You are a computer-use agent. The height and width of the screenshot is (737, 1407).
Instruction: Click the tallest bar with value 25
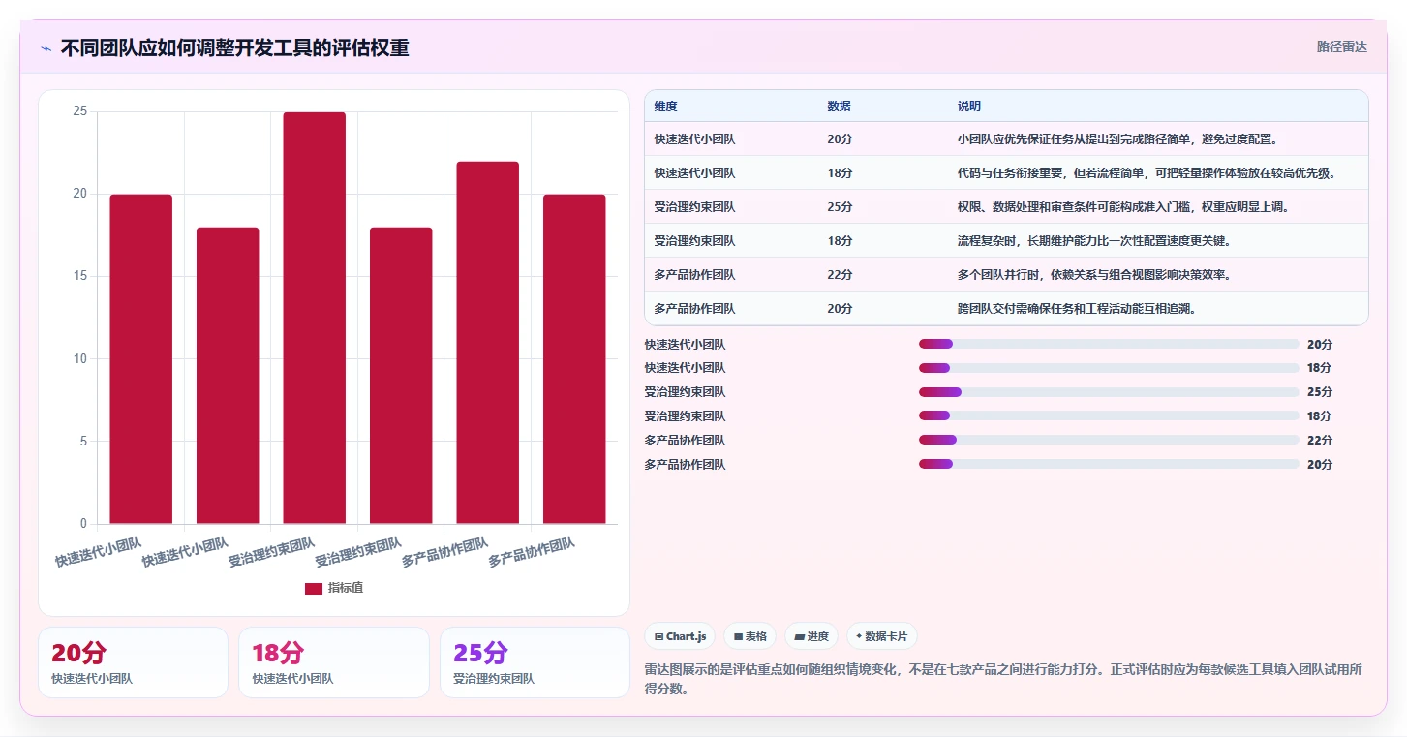click(314, 318)
